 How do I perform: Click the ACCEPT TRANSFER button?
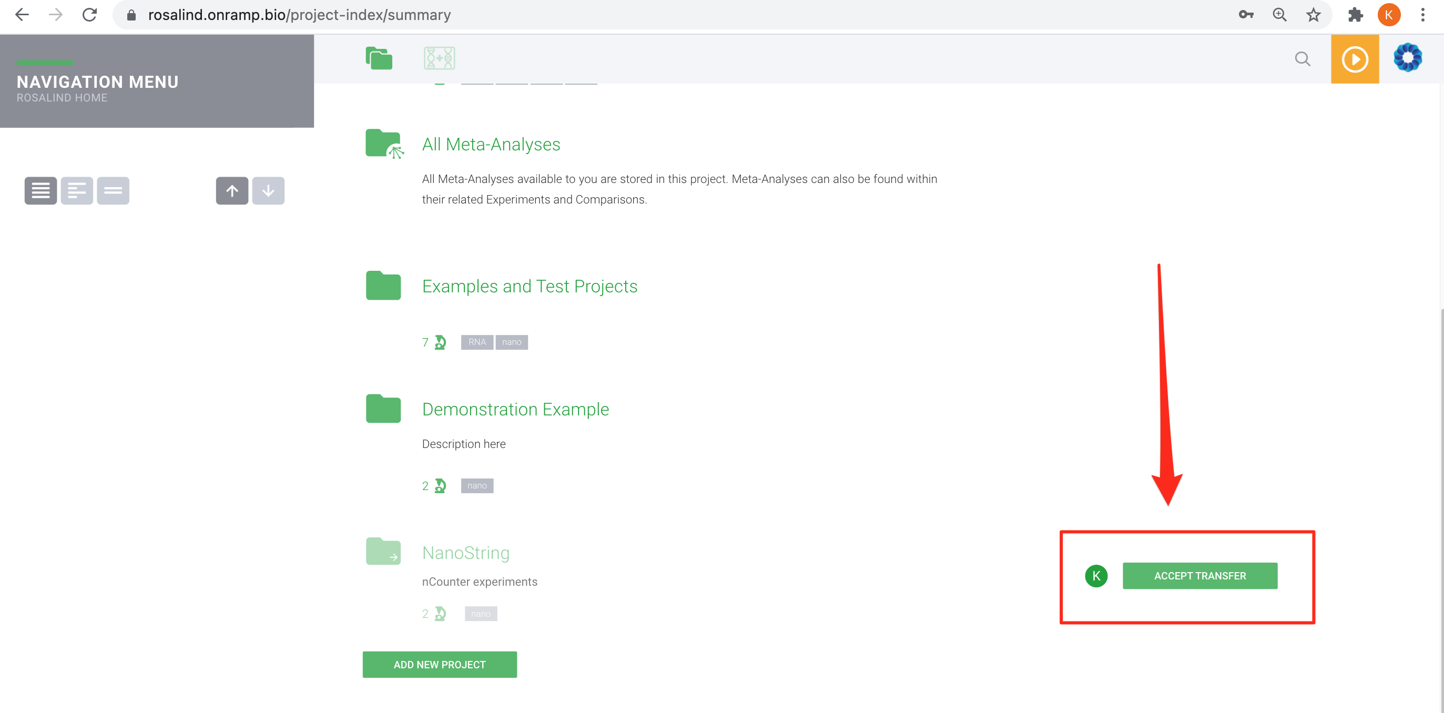(1200, 576)
